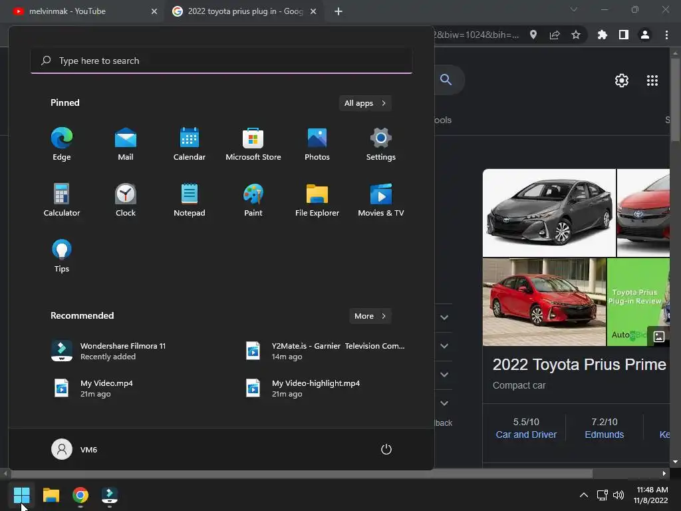Open the Y2Mate.is Garnier Television file
Viewport: 681px width, 511px height.
[x=326, y=351]
